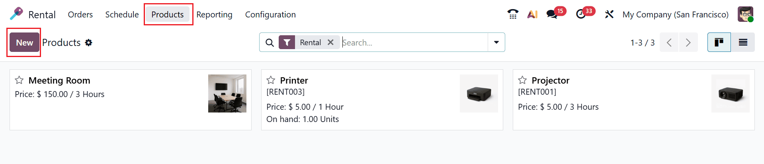This screenshot has height=164, width=764.
Task: Open the Projector product thumbnail
Action: 730,93
